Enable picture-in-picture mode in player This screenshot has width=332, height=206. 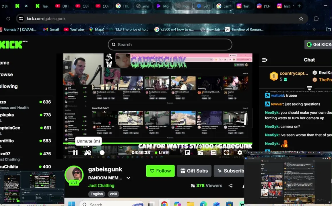click(188, 152)
